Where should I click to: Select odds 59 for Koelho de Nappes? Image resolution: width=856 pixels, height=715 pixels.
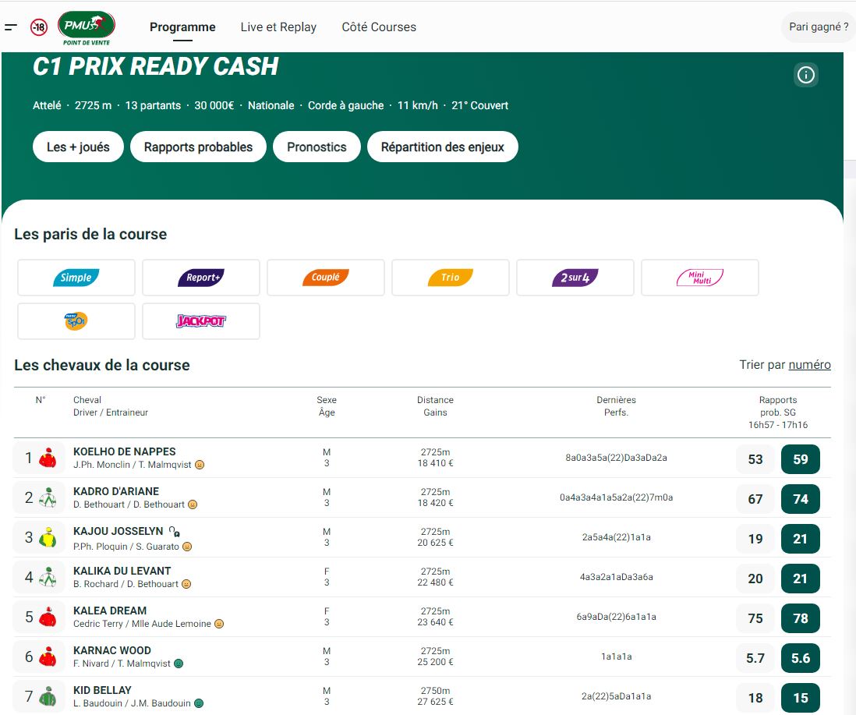tap(801, 459)
